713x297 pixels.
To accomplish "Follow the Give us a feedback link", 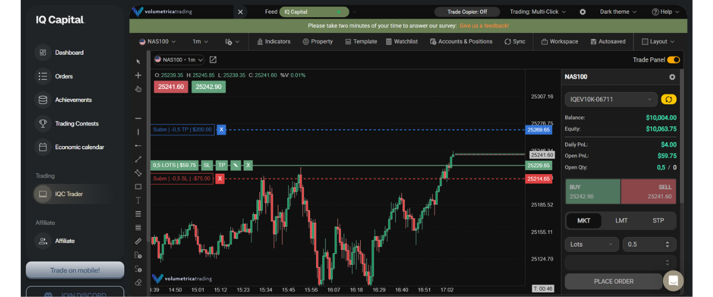I will pyautogui.click(x=484, y=26).
